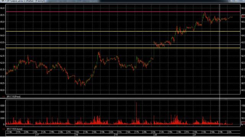Click date label 17 on time axis

coord(38,135)
